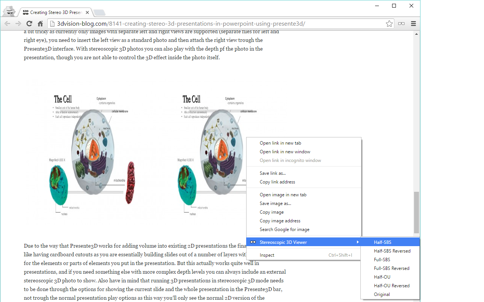Bookmark this page with the star icon
The width and height of the screenshot is (484, 302).
click(x=389, y=23)
